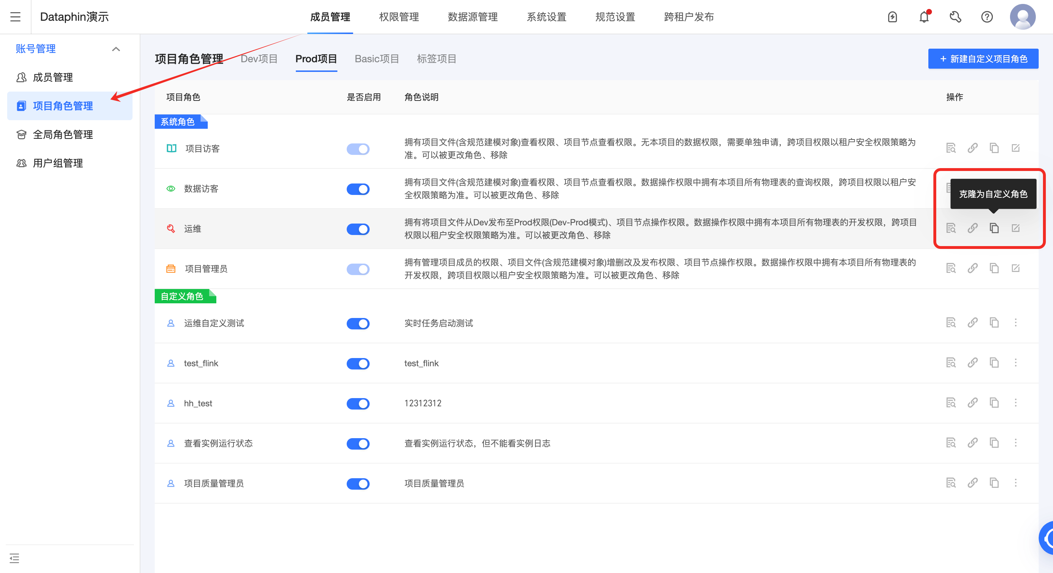Open the help question mark icon

point(987,17)
